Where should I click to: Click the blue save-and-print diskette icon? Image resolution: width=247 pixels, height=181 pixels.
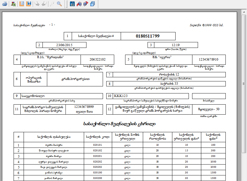[72, 4]
